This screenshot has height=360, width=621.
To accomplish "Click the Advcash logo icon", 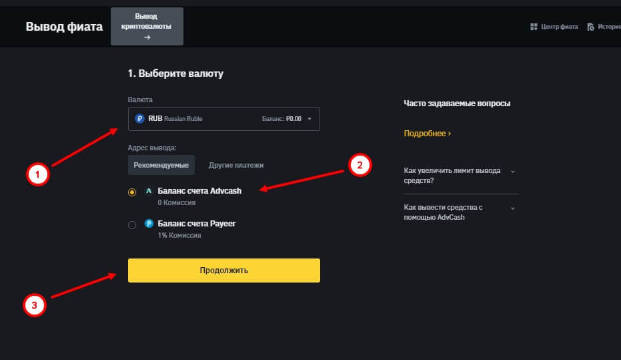I will coord(149,191).
